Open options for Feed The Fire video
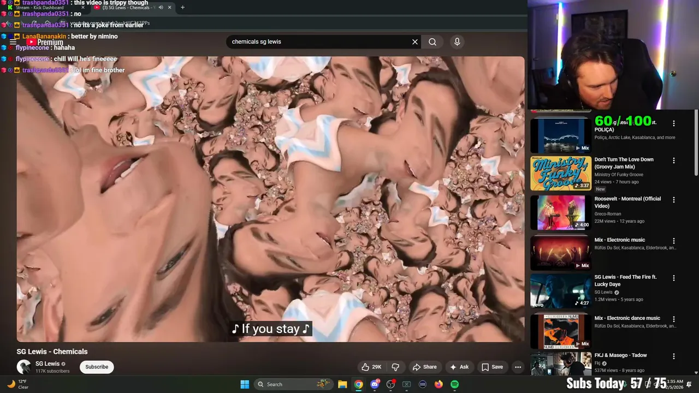 coord(673,278)
